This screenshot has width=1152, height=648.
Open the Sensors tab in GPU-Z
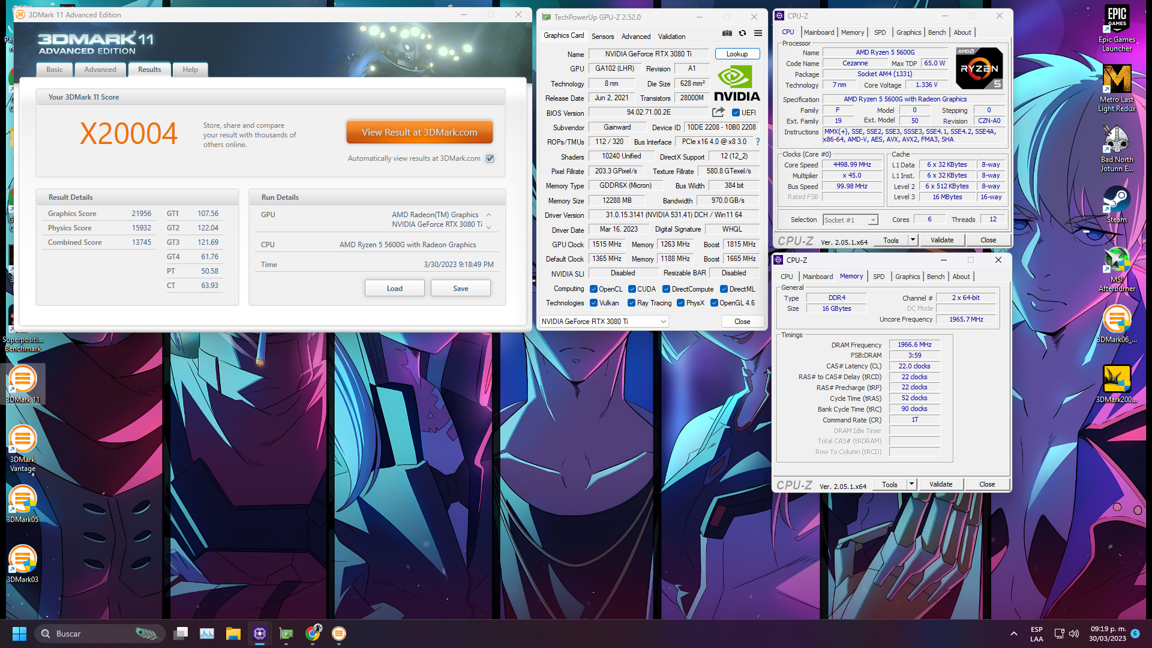[x=602, y=37]
